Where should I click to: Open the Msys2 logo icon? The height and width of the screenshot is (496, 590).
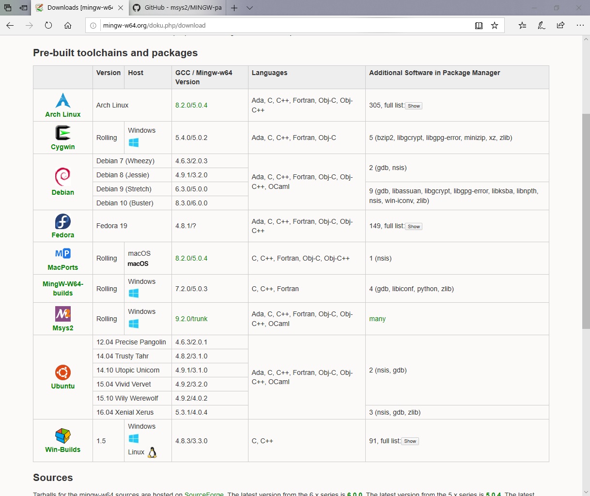click(63, 314)
